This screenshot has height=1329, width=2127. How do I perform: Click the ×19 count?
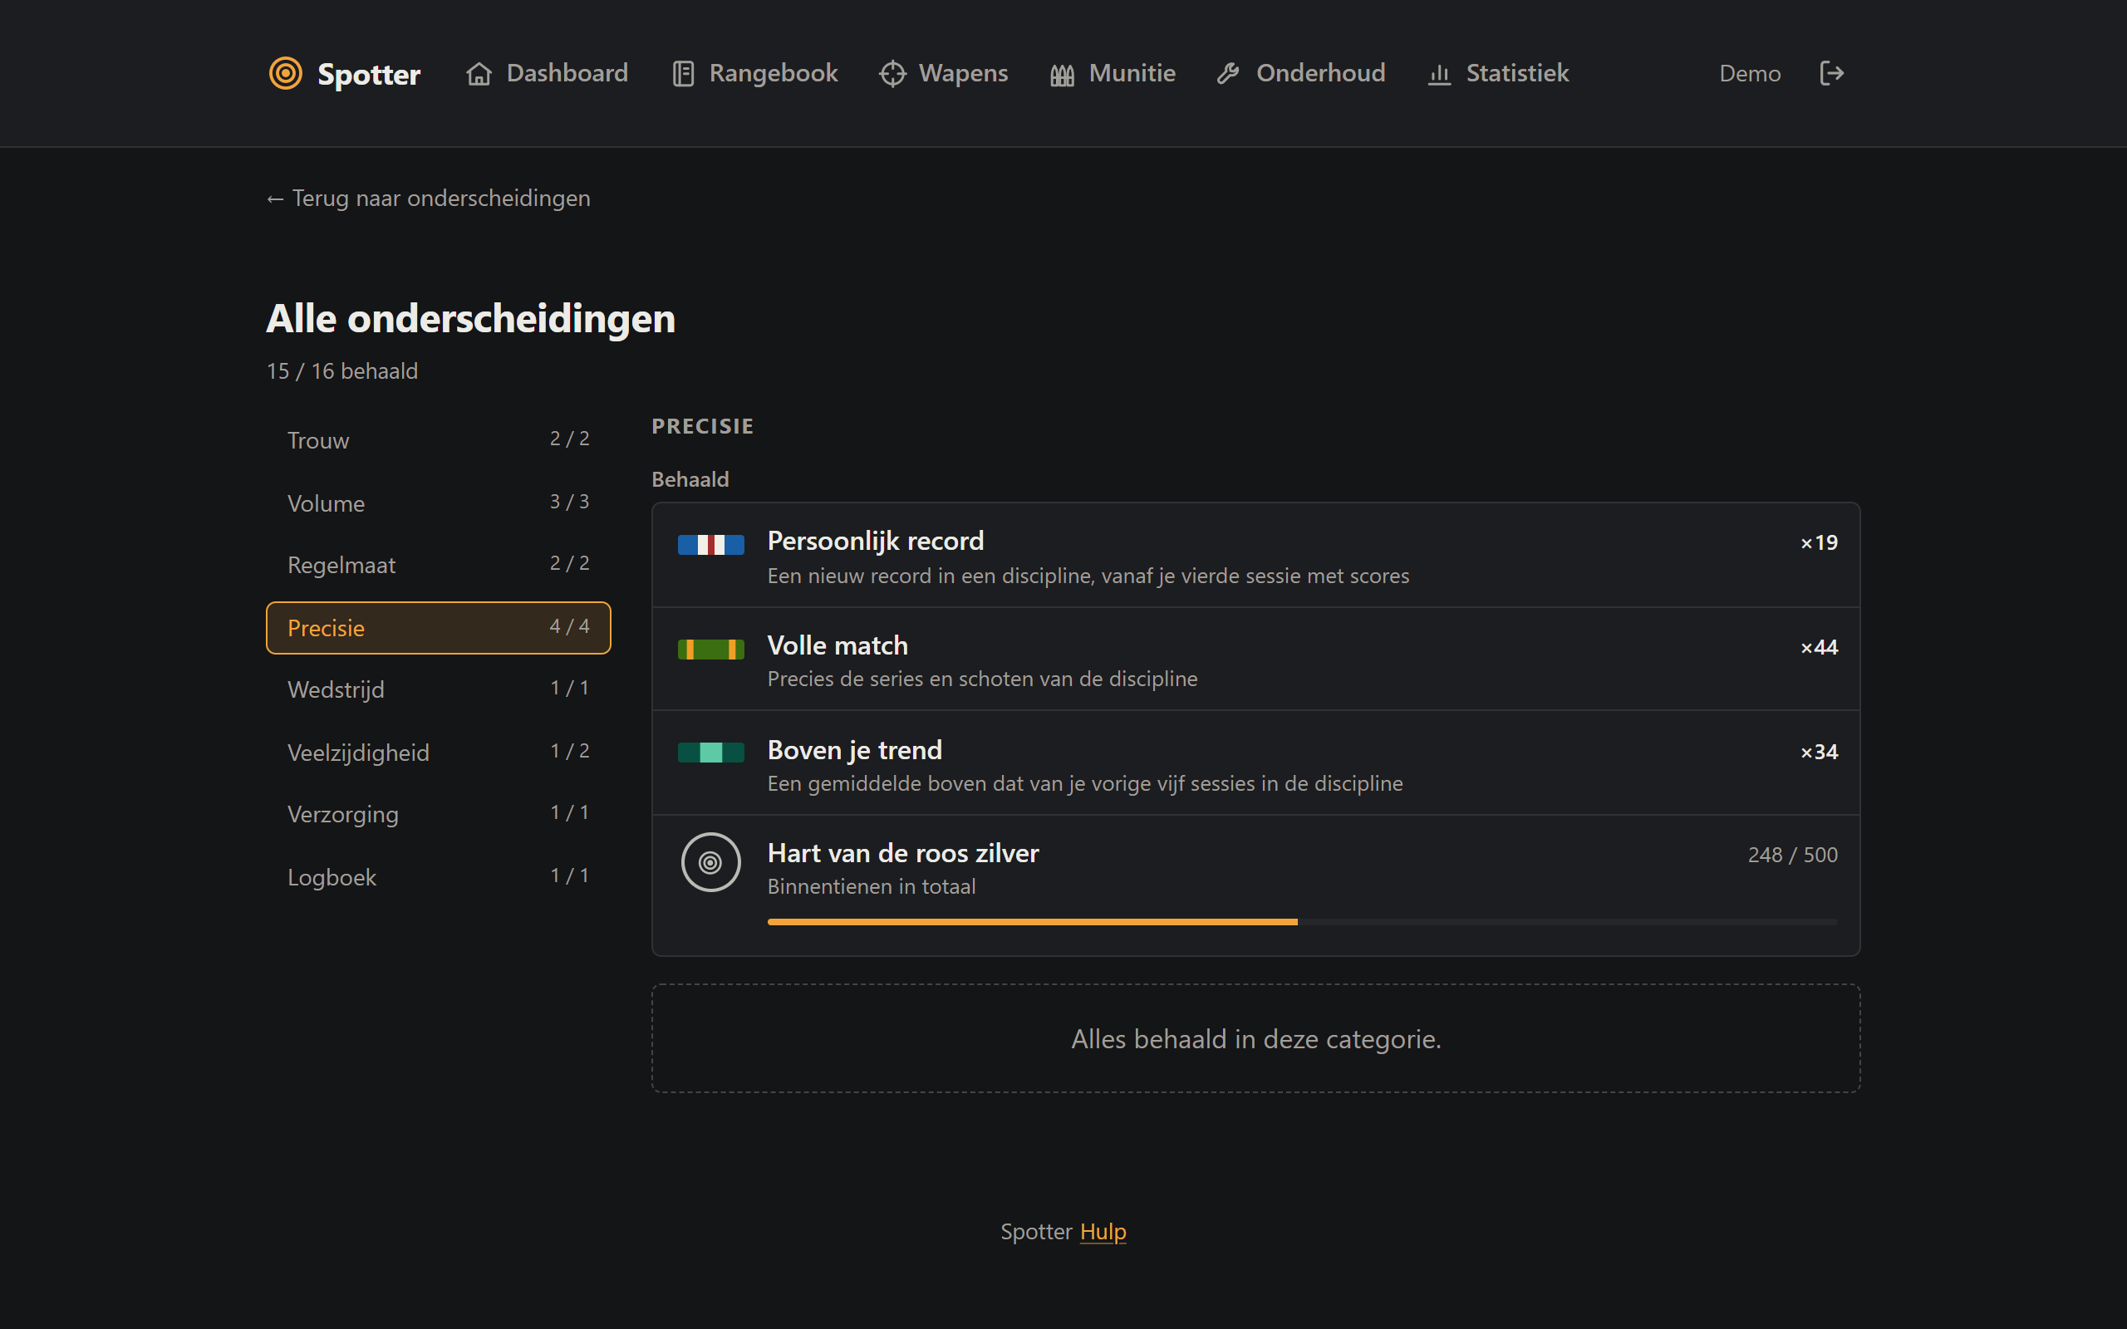point(1819,543)
